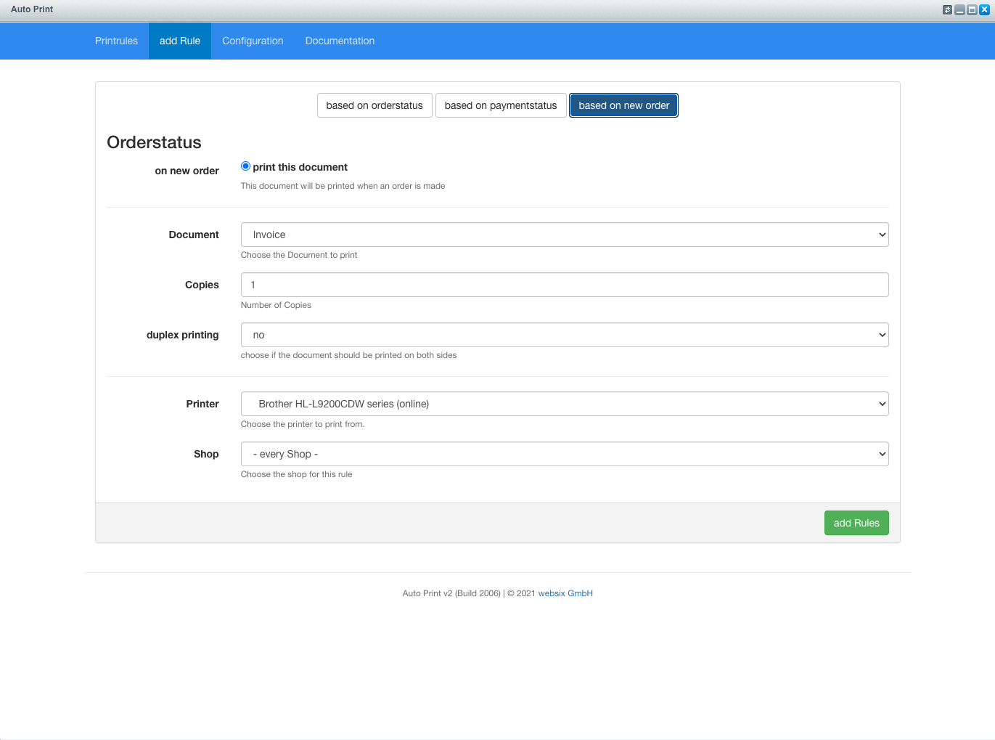Click the Copies number field
The height and width of the screenshot is (740, 995).
[x=565, y=285]
